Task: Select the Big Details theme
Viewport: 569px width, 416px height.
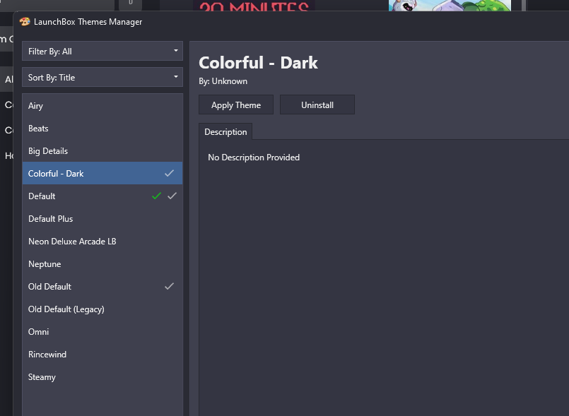Action: tap(102, 151)
